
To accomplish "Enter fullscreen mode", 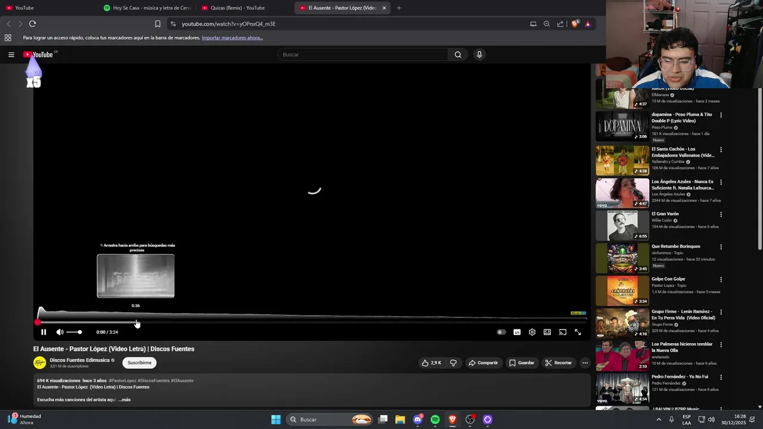I will pyautogui.click(x=578, y=332).
